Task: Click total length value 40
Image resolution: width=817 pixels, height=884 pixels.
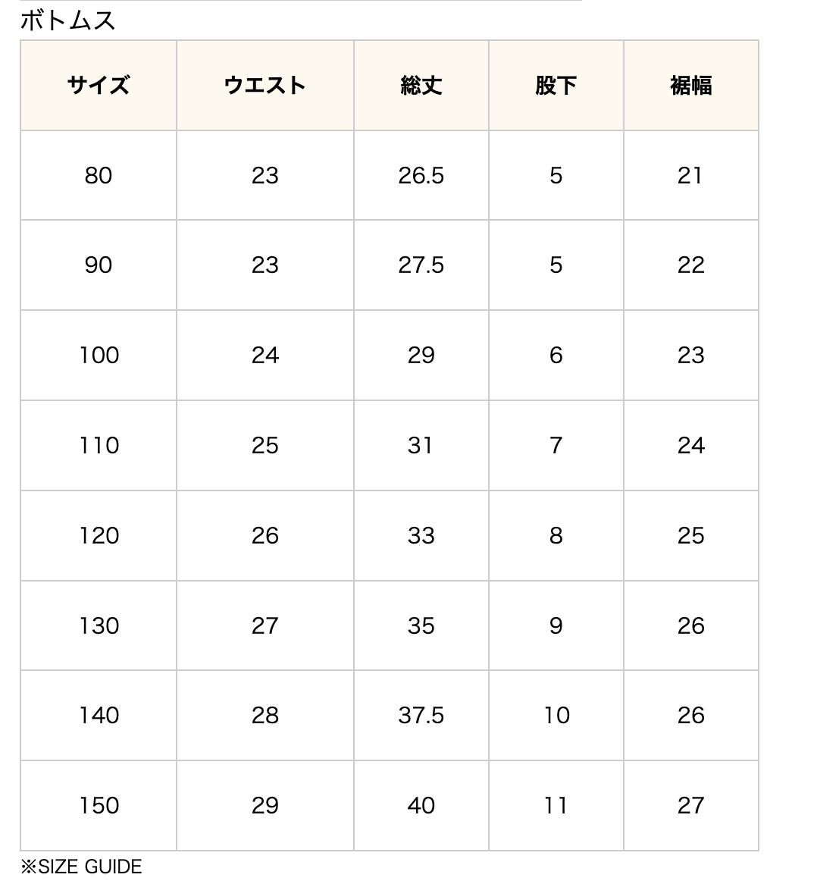Action: [421, 806]
